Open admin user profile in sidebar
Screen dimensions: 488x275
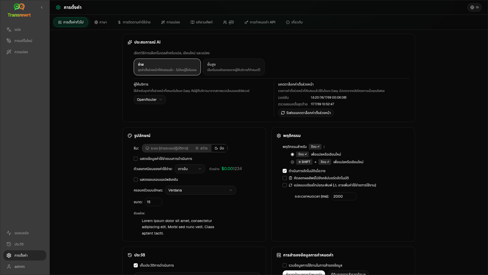(25, 267)
